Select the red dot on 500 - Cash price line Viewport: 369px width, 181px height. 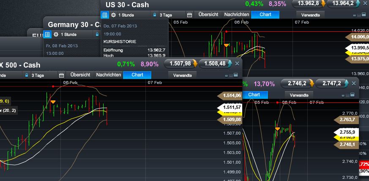tap(53, 86)
